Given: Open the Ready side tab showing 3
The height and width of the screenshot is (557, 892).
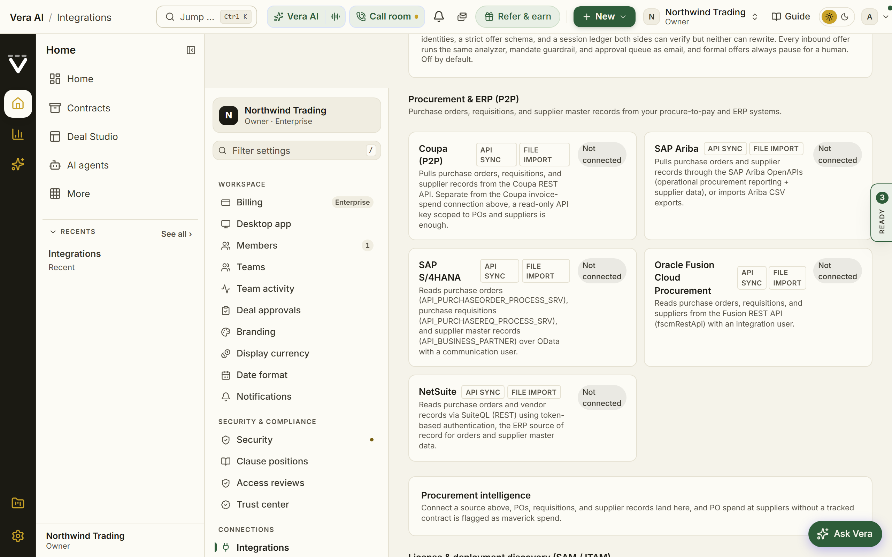Looking at the screenshot, I should click(881, 213).
